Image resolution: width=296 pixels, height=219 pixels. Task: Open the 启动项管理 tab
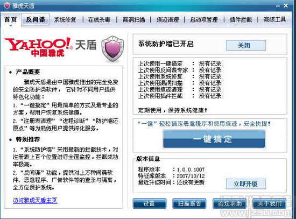coord(203,19)
